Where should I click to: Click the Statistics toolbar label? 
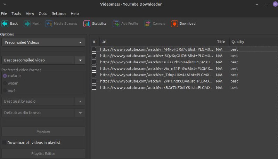pos(99,24)
